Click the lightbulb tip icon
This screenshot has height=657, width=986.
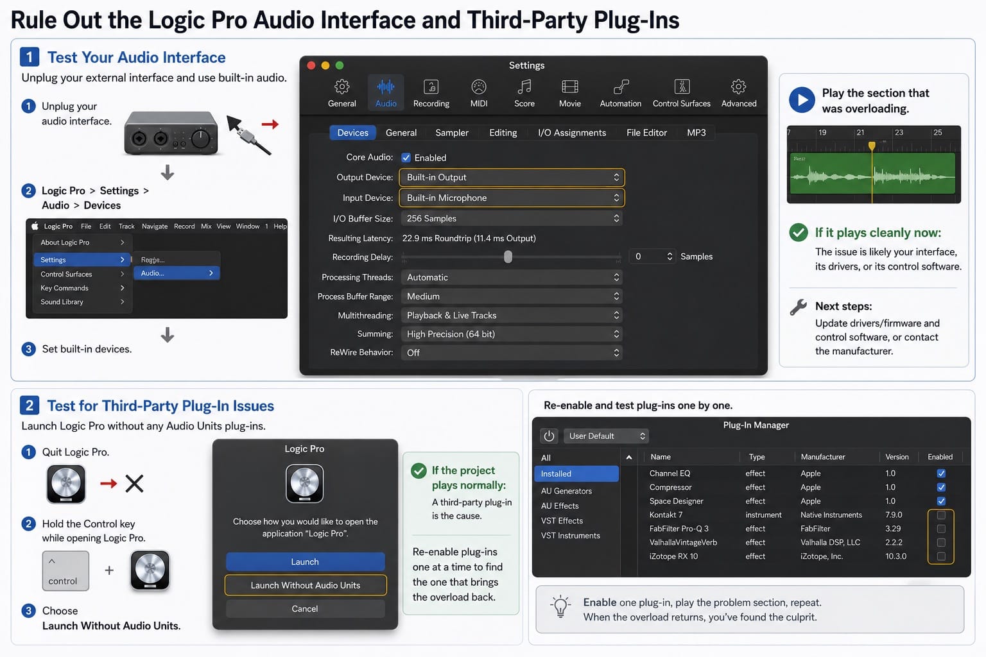point(560,606)
